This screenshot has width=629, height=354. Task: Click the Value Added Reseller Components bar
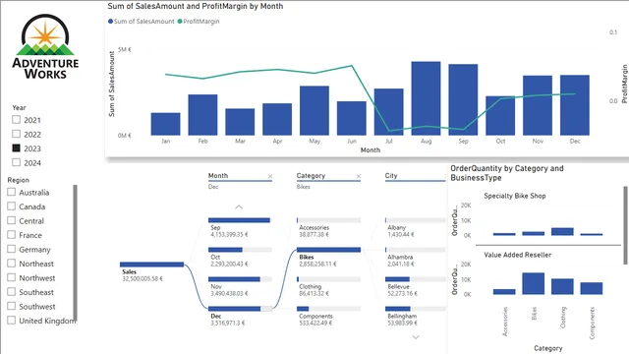tap(592, 288)
